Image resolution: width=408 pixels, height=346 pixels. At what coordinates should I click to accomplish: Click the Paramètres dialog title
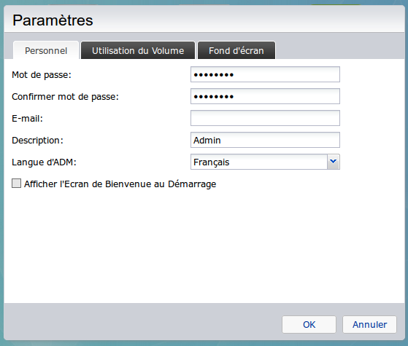[x=53, y=20]
